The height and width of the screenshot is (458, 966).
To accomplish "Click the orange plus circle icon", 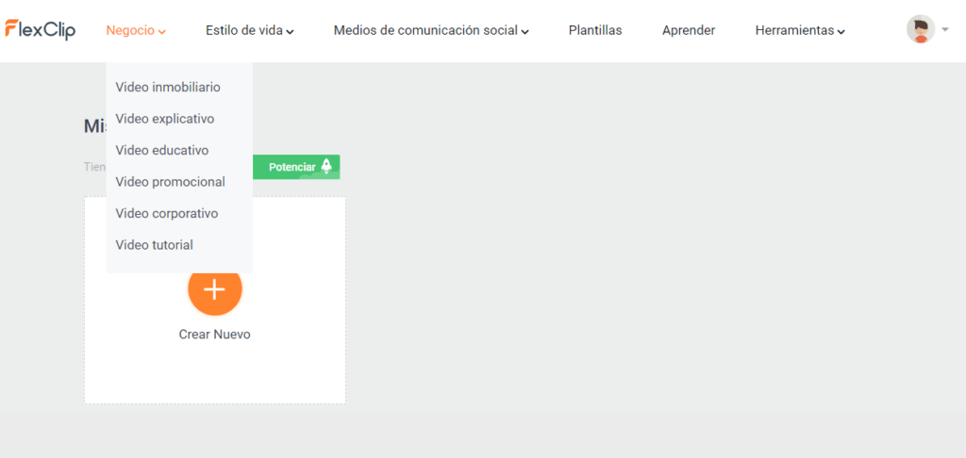I will 214,288.
